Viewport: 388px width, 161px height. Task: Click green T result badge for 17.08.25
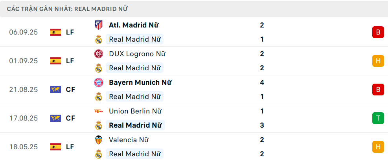click(x=378, y=118)
